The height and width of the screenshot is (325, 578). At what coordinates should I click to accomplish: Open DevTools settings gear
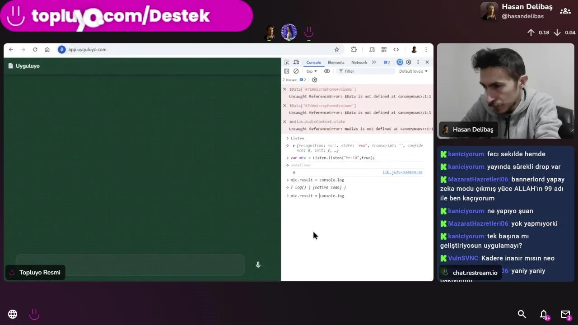point(409,62)
